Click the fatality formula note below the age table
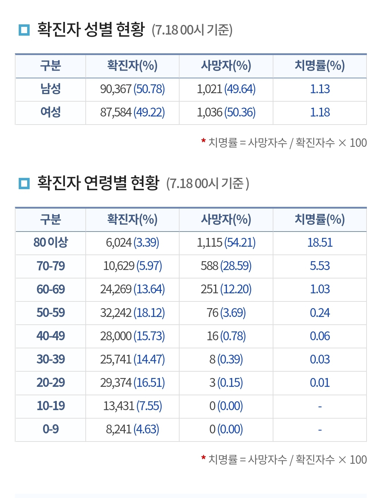This screenshot has width=381, height=498. [x=287, y=460]
